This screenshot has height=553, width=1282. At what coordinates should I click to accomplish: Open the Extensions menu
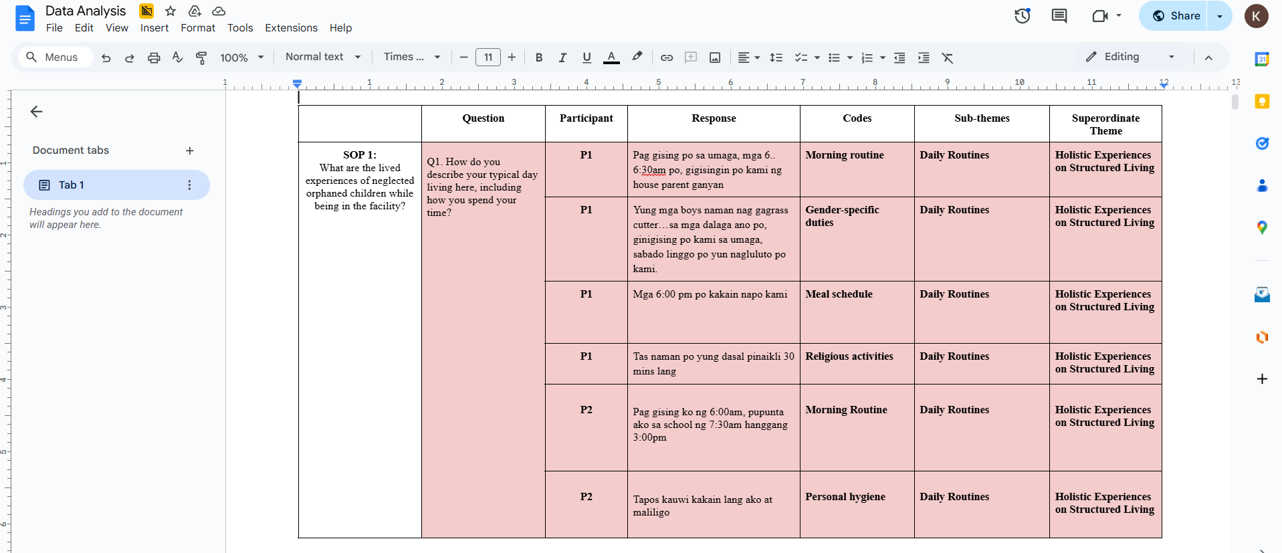[x=291, y=28]
